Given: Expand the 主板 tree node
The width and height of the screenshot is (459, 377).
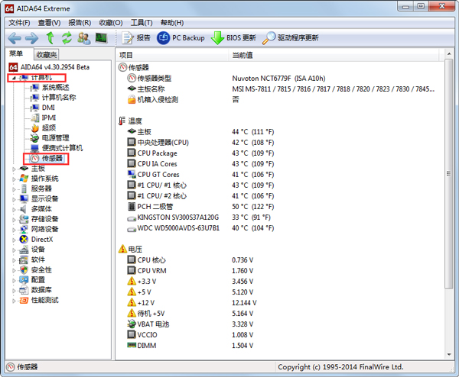Looking at the screenshot, I should [x=14, y=169].
